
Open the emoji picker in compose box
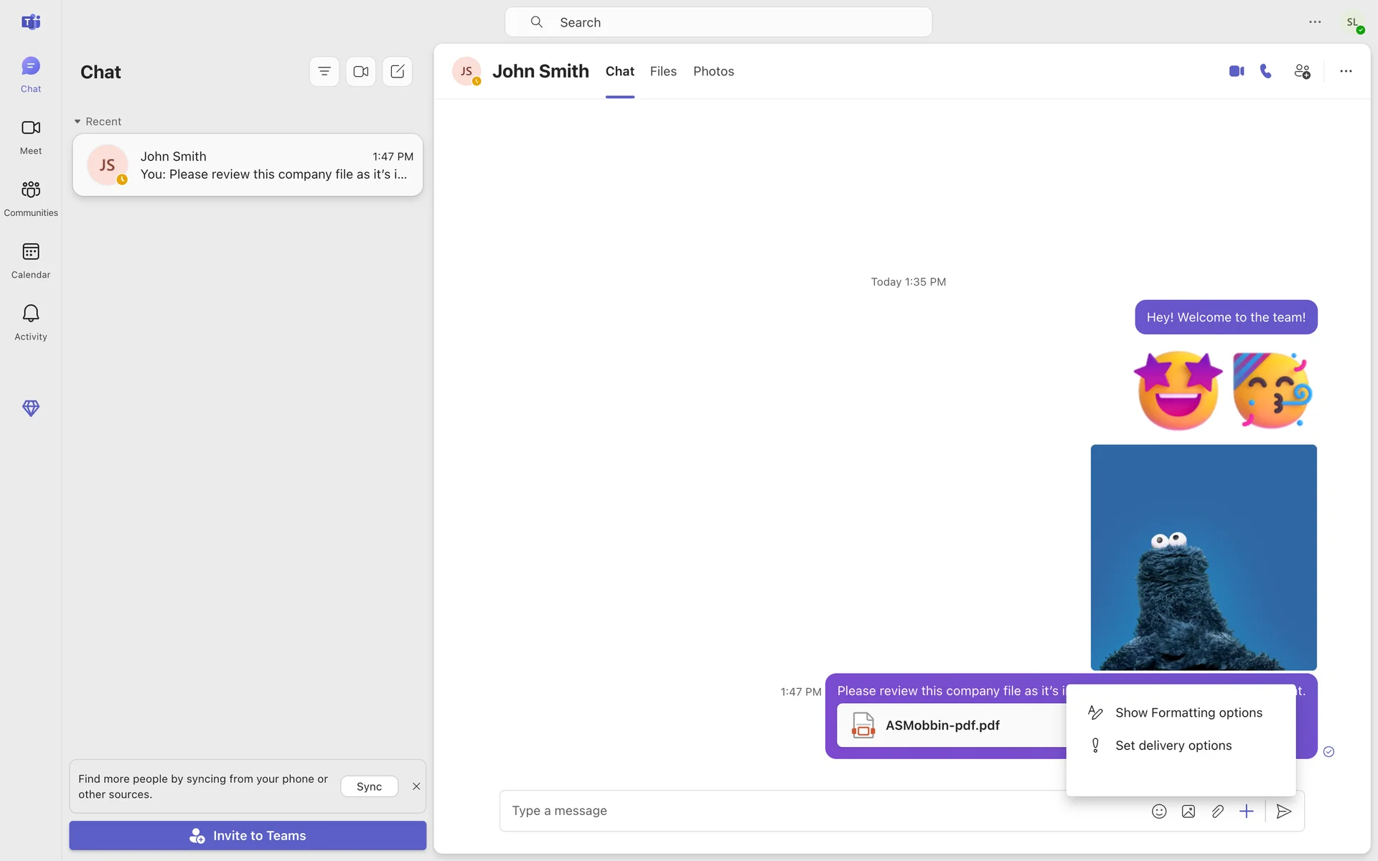click(x=1159, y=811)
